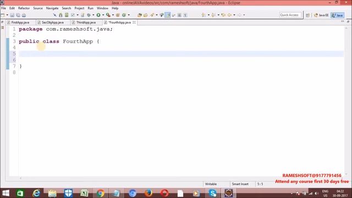This screenshot has width=352, height=198.
Task: Open the Previous Annotation dropdown arrow
Action: tap(218, 15)
